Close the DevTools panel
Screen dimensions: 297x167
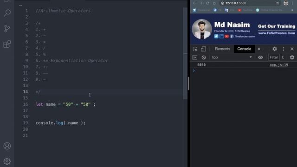point(292,49)
